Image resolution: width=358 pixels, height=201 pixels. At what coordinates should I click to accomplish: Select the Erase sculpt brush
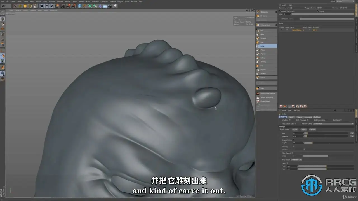(267, 78)
